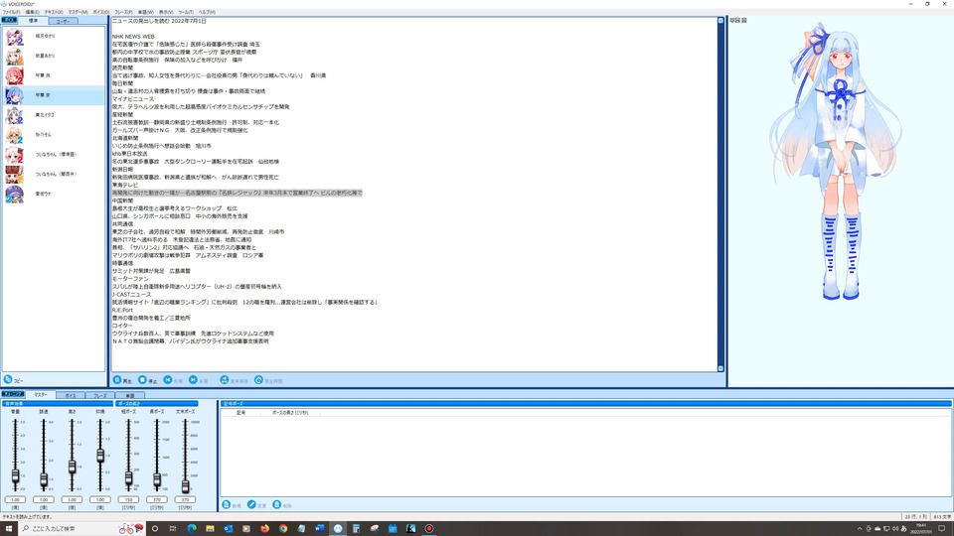
Task: Open the ボイス tuning tab
Action: (71, 396)
